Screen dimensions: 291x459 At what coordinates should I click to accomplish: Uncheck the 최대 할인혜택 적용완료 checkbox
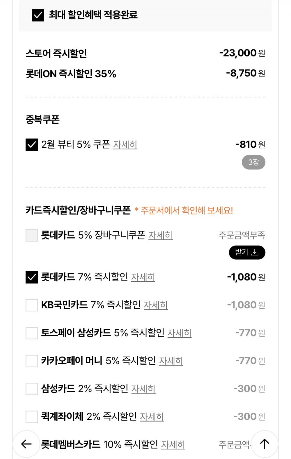pyautogui.click(x=38, y=15)
